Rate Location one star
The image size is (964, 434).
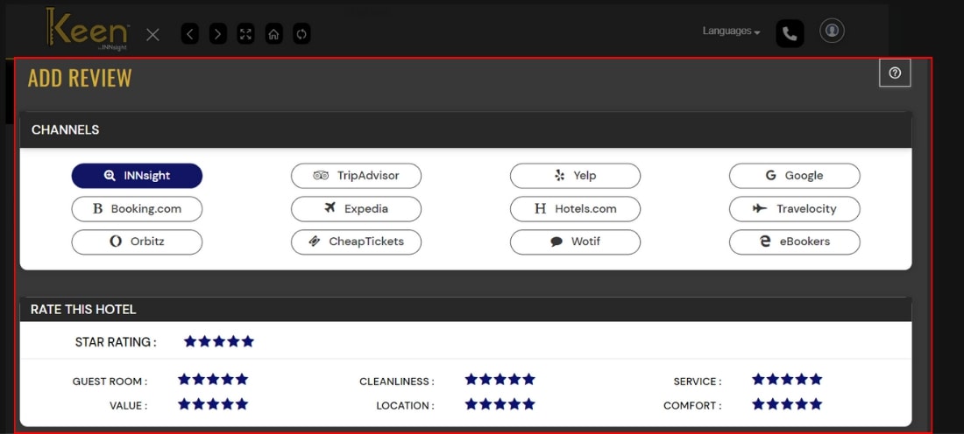471,404
